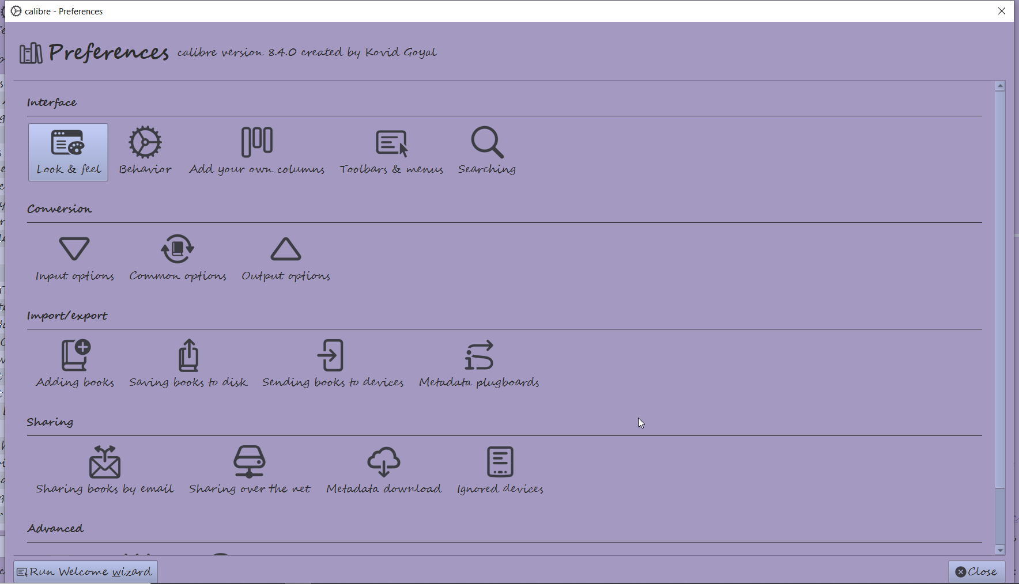The width and height of the screenshot is (1019, 584).
Task: Click the Import/export section heading
Action: (67, 316)
